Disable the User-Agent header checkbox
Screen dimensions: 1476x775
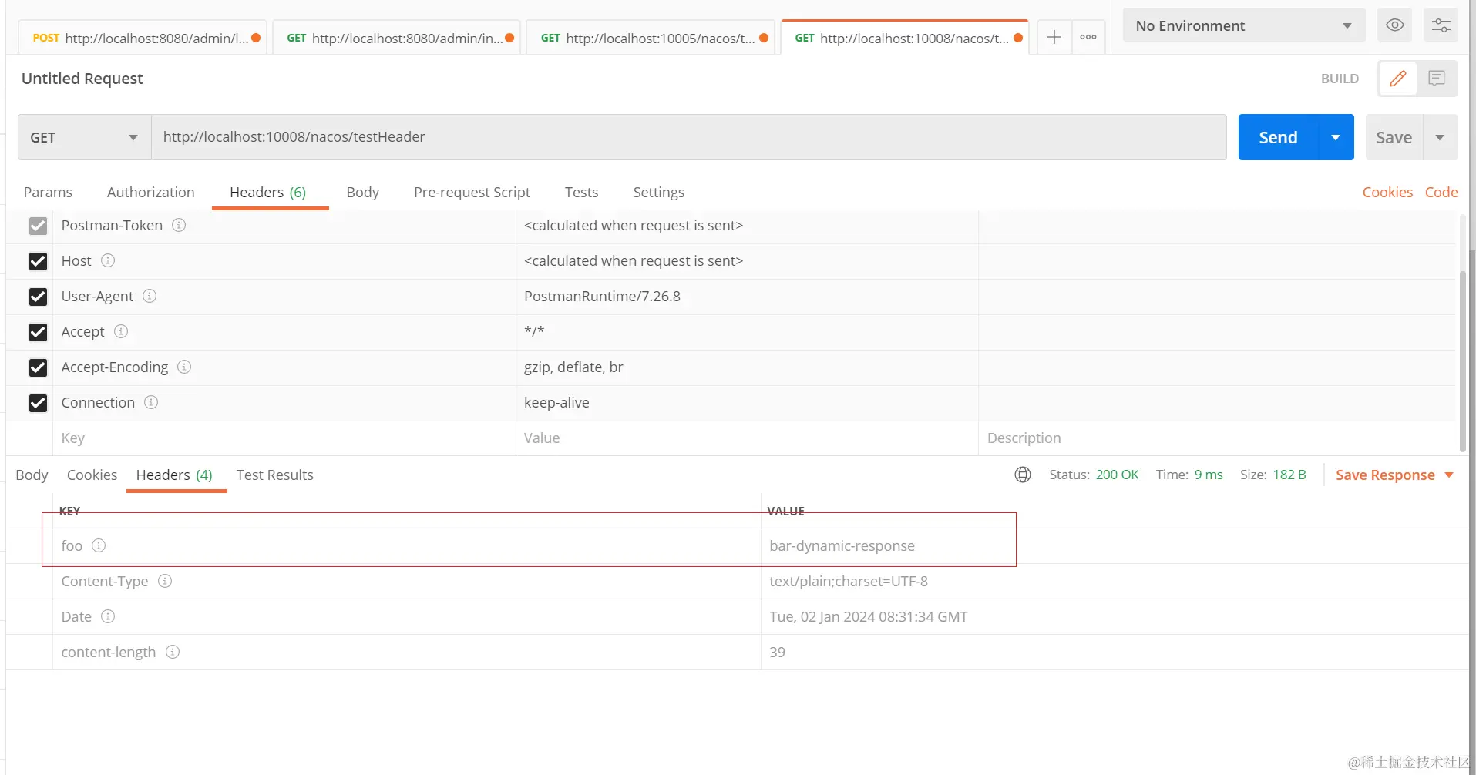pyautogui.click(x=38, y=297)
